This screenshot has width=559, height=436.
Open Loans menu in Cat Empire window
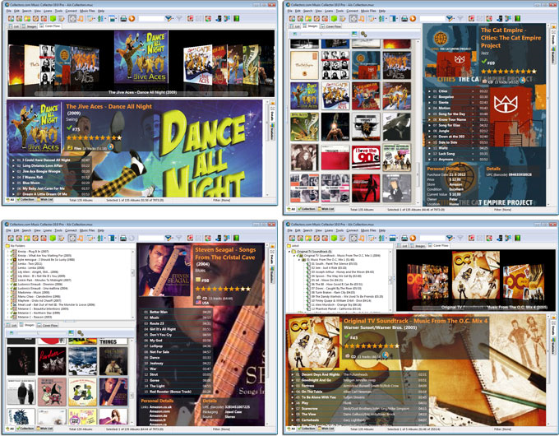(329, 11)
